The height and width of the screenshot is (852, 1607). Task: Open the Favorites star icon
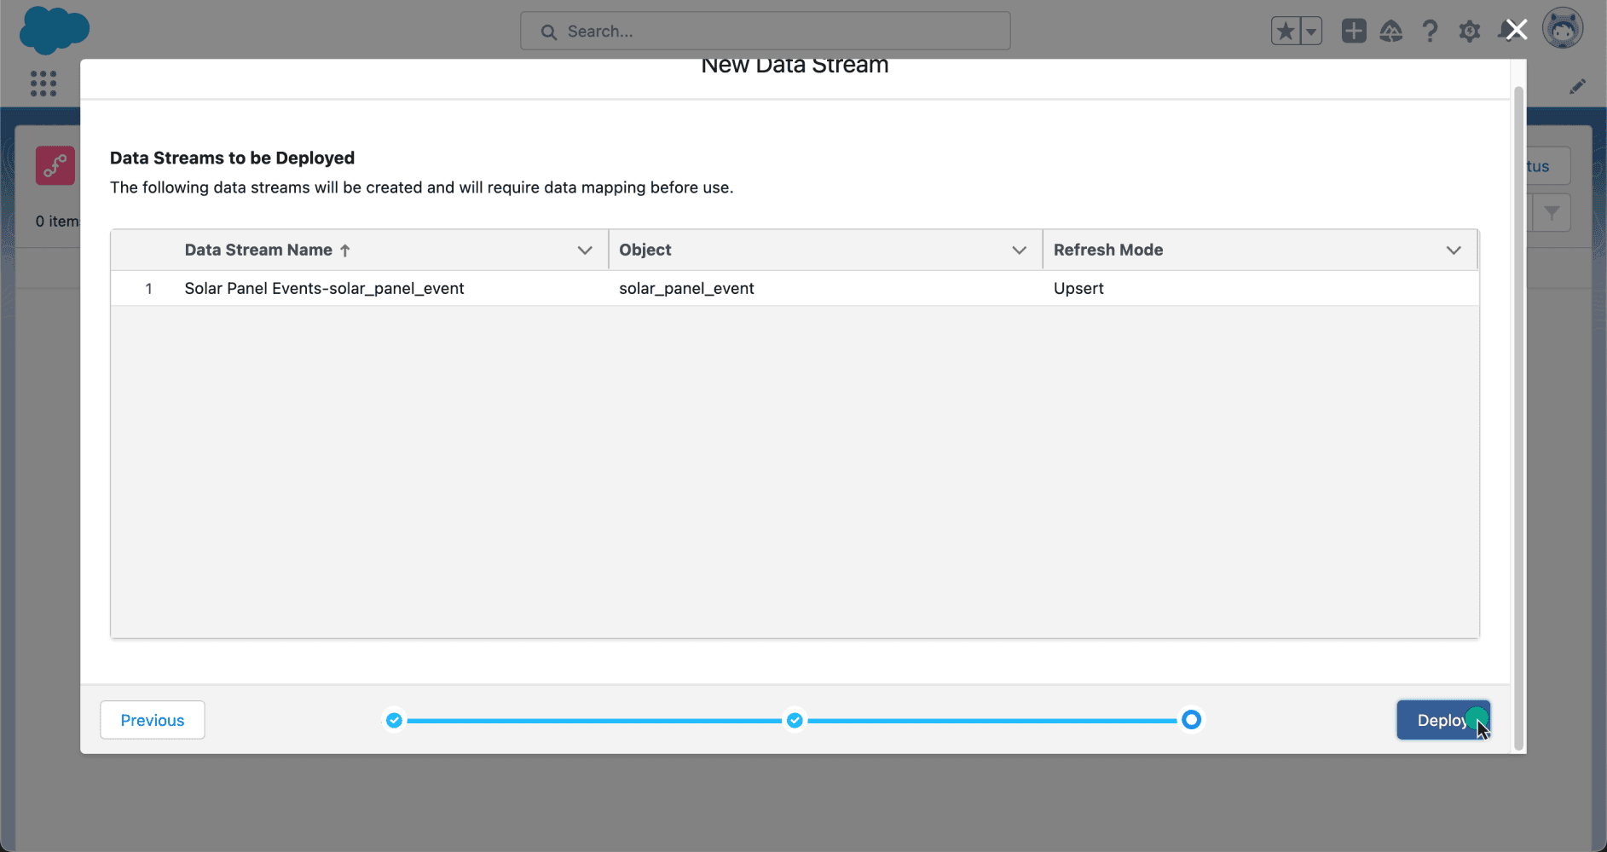[x=1286, y=32]
